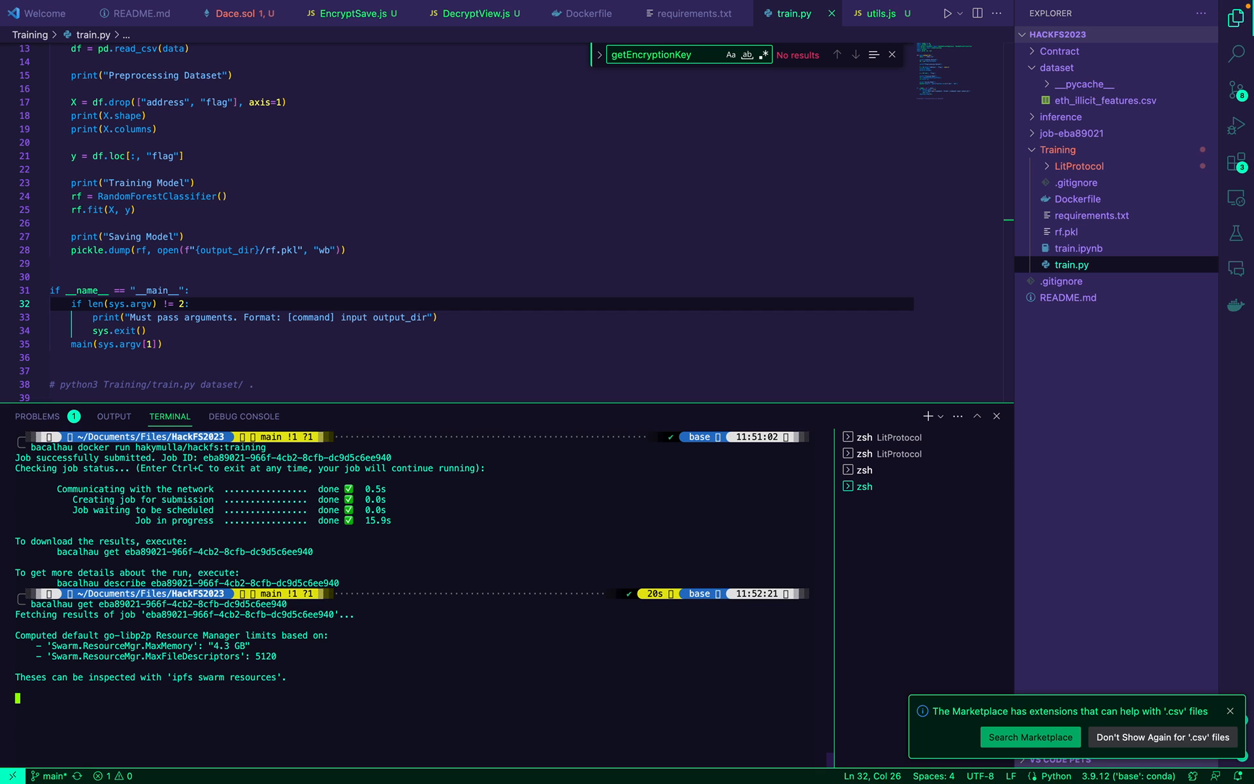Collapse the HACKFS2023 root folder

(1022, 35)
